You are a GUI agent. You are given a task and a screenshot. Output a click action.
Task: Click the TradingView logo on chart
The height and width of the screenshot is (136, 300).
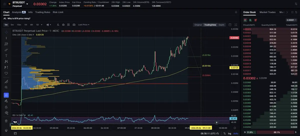[x=15, y=122]
